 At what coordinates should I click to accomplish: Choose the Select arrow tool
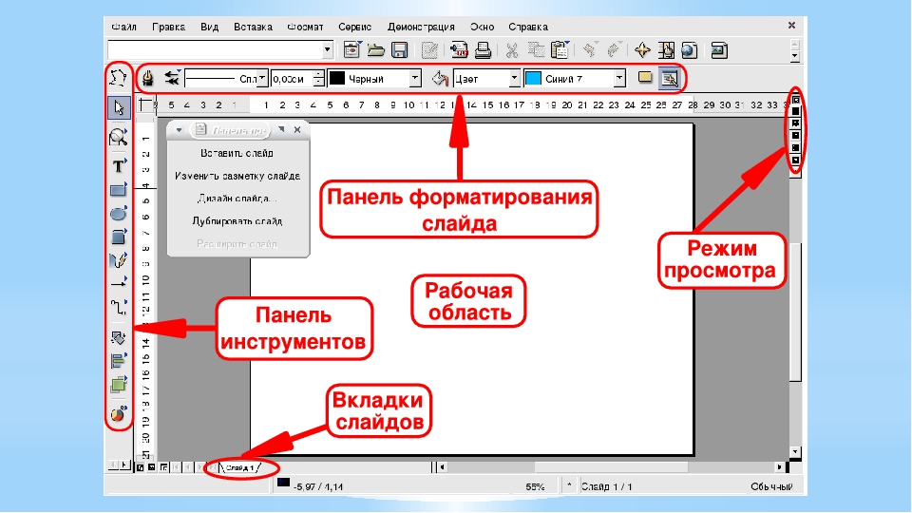[119, 108]
